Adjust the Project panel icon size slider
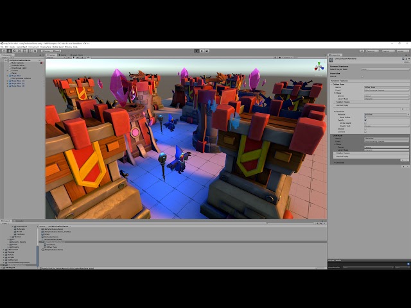Screen dimensions: 411x308 (320, 268)
